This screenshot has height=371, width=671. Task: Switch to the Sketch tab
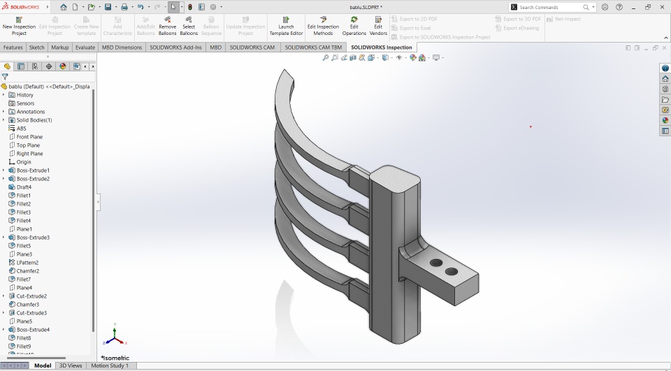coord(36,48)
